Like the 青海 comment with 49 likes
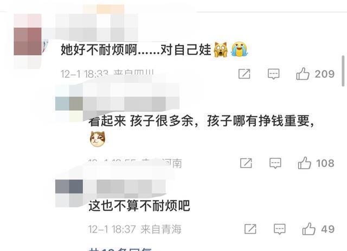 (x=309, y=229)
